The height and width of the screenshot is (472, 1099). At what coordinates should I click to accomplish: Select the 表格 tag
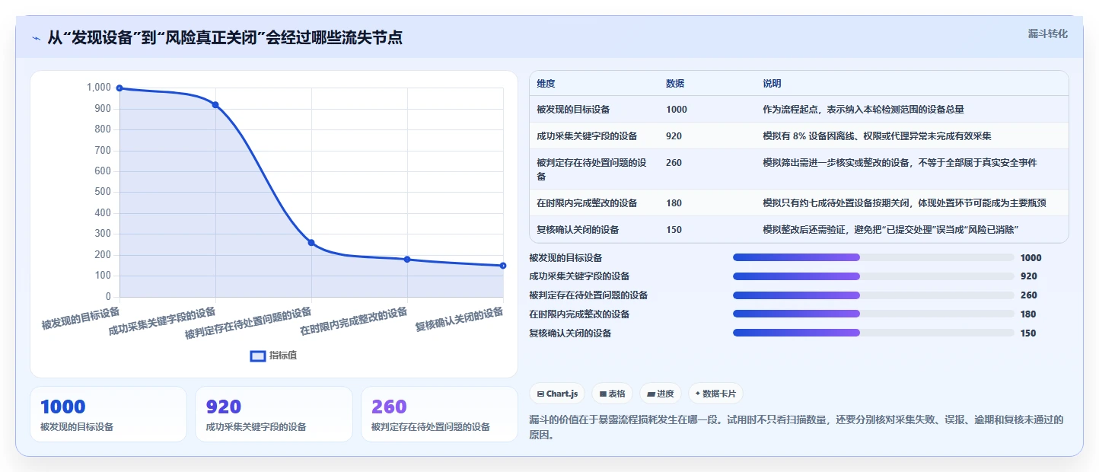tap(612, 394)
